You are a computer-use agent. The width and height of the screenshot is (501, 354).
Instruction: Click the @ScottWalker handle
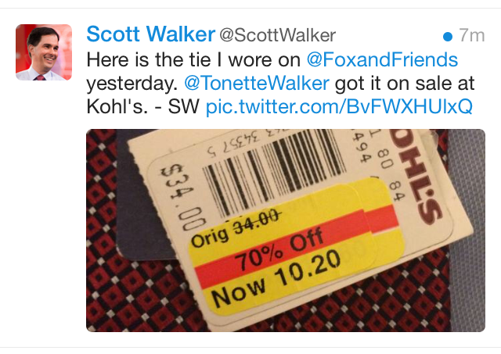pos(277,35)
